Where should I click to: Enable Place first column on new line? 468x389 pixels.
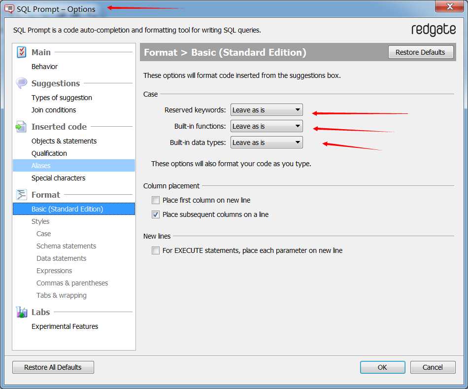click(156, 200)
